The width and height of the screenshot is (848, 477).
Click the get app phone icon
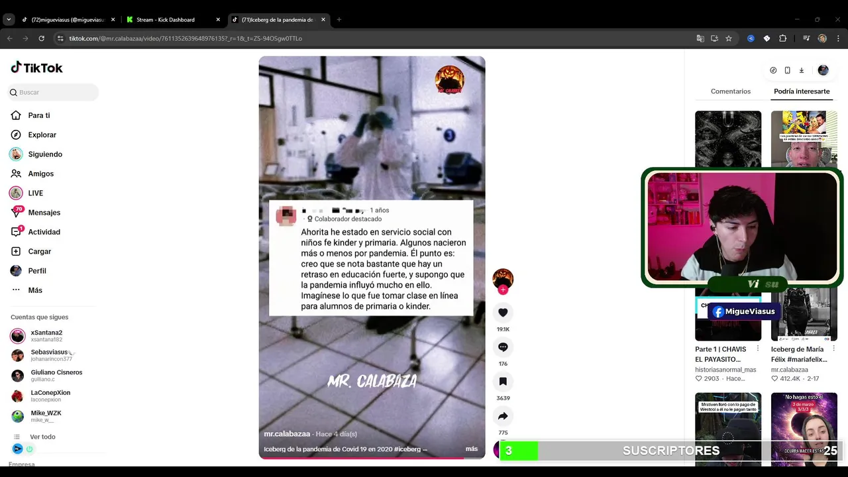tap(787, 70)
